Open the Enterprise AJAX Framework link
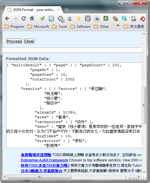 (x=44, y=160)
